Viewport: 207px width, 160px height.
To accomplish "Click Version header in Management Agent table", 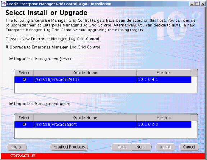I will click(x=164, y=118).
